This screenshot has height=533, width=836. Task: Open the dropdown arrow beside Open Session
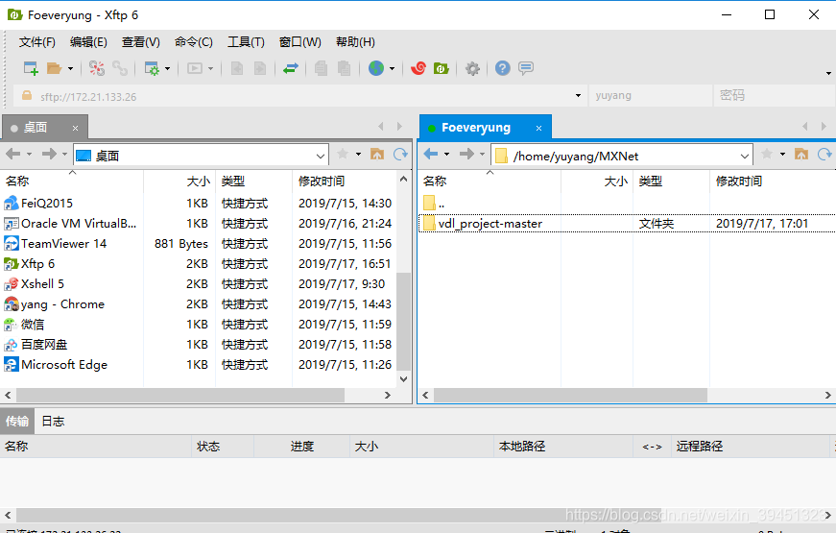[x=70, y=68]
